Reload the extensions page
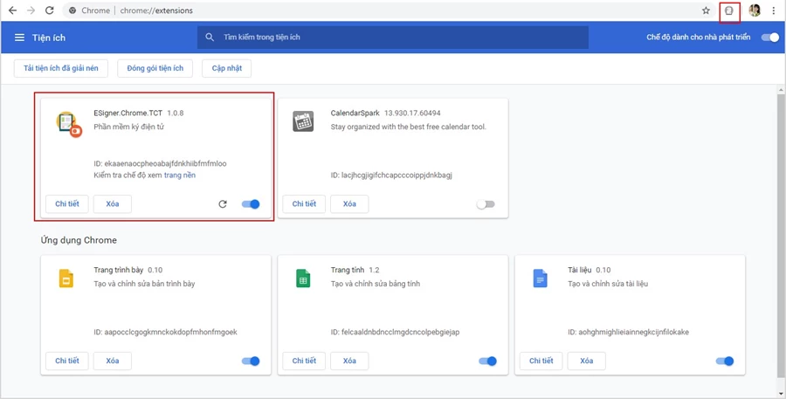 [49, 10]
